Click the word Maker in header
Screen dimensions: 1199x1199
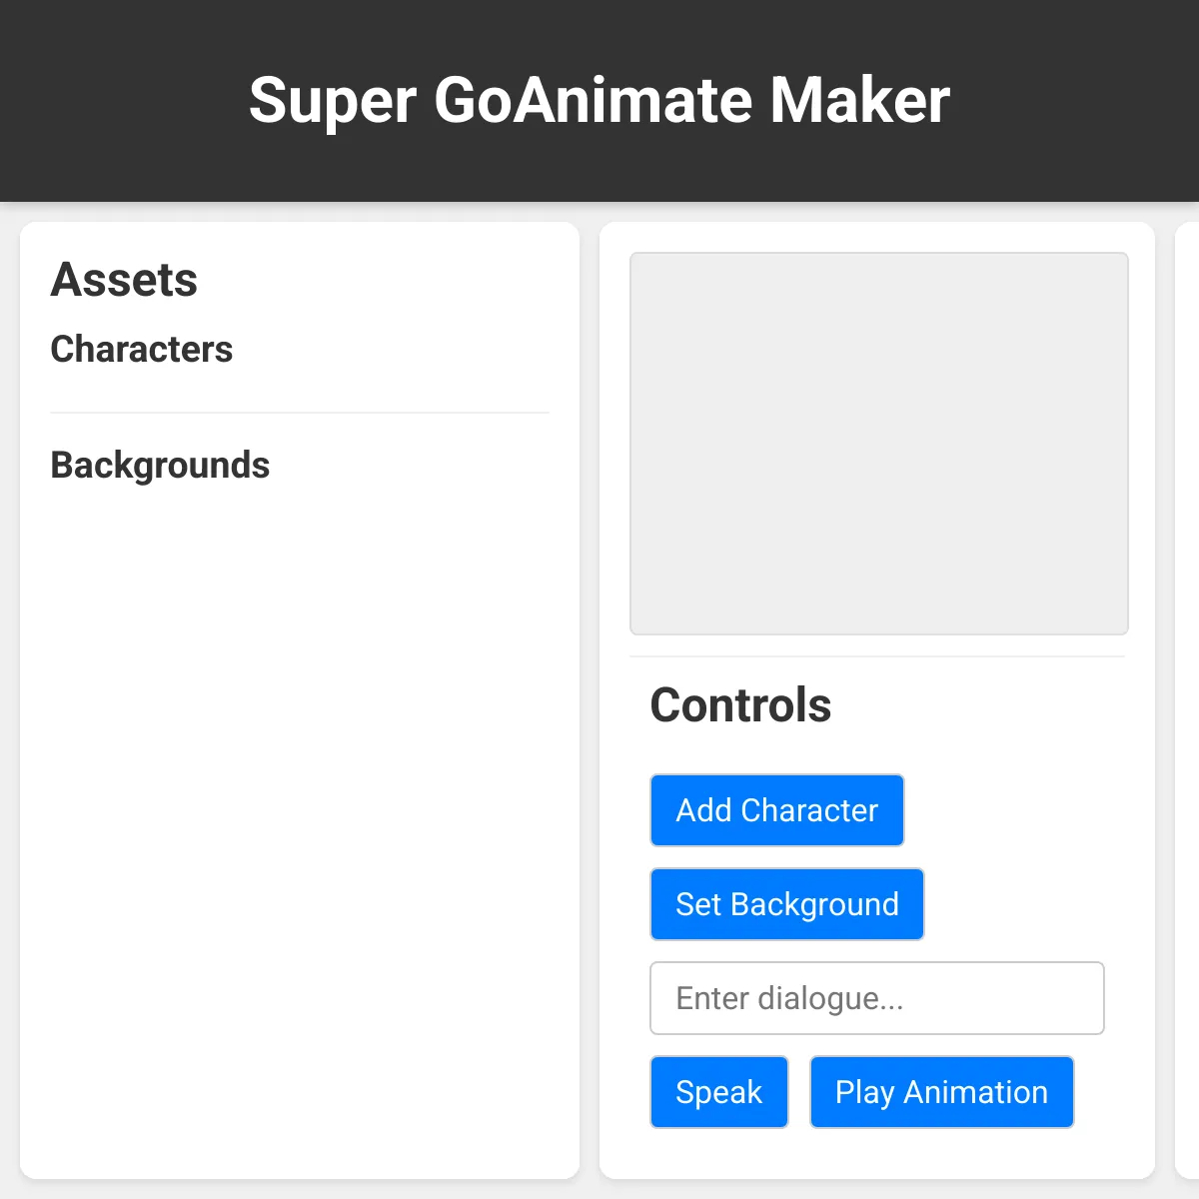[x=860, y=101]
